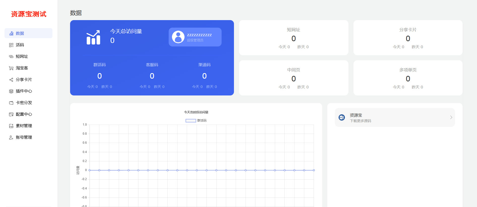Viewport: 477px width, 207px height.
Task: Click the super admin avatar icon
Action: coord(178,37)
